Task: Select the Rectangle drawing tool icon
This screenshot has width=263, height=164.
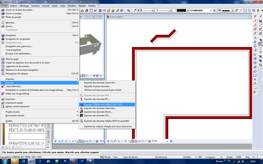Action: tap(245, 10)
